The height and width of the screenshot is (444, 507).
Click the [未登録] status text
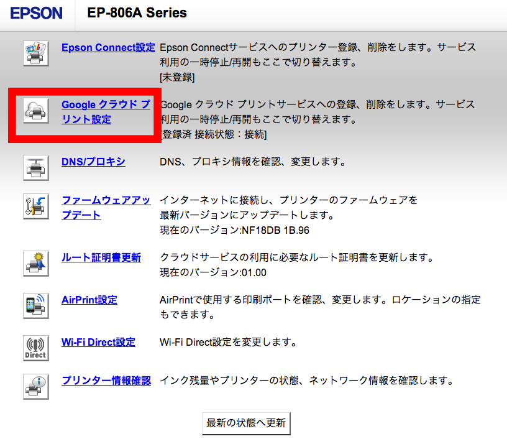pyautogui.click(x=177, y=77)
